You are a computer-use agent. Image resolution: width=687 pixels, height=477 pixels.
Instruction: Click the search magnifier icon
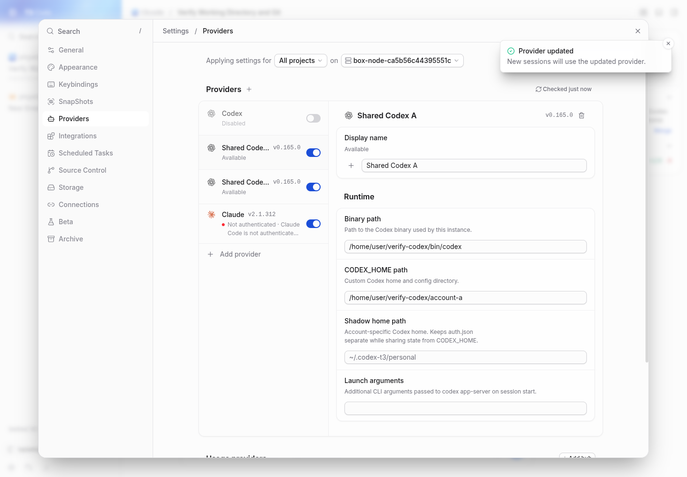50,31
